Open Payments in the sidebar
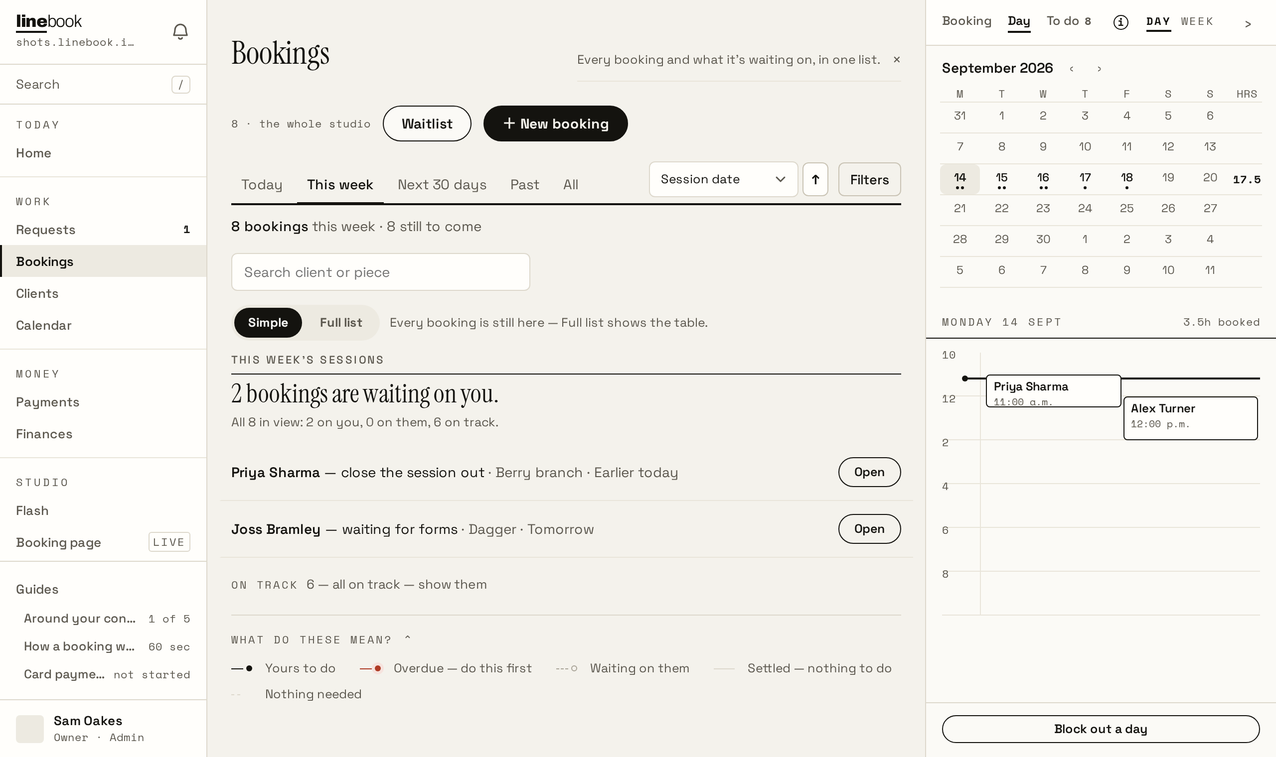The width and height of the screenshot is (1276, 757). [103, 402]
